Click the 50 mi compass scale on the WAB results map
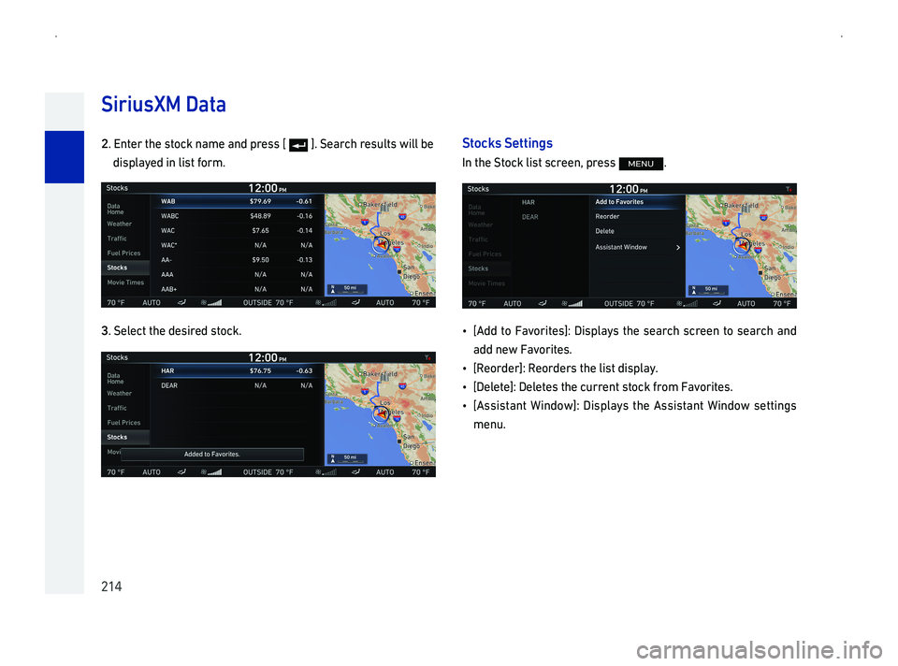This screenshot has height=666, width=898. tap(347, 290)
